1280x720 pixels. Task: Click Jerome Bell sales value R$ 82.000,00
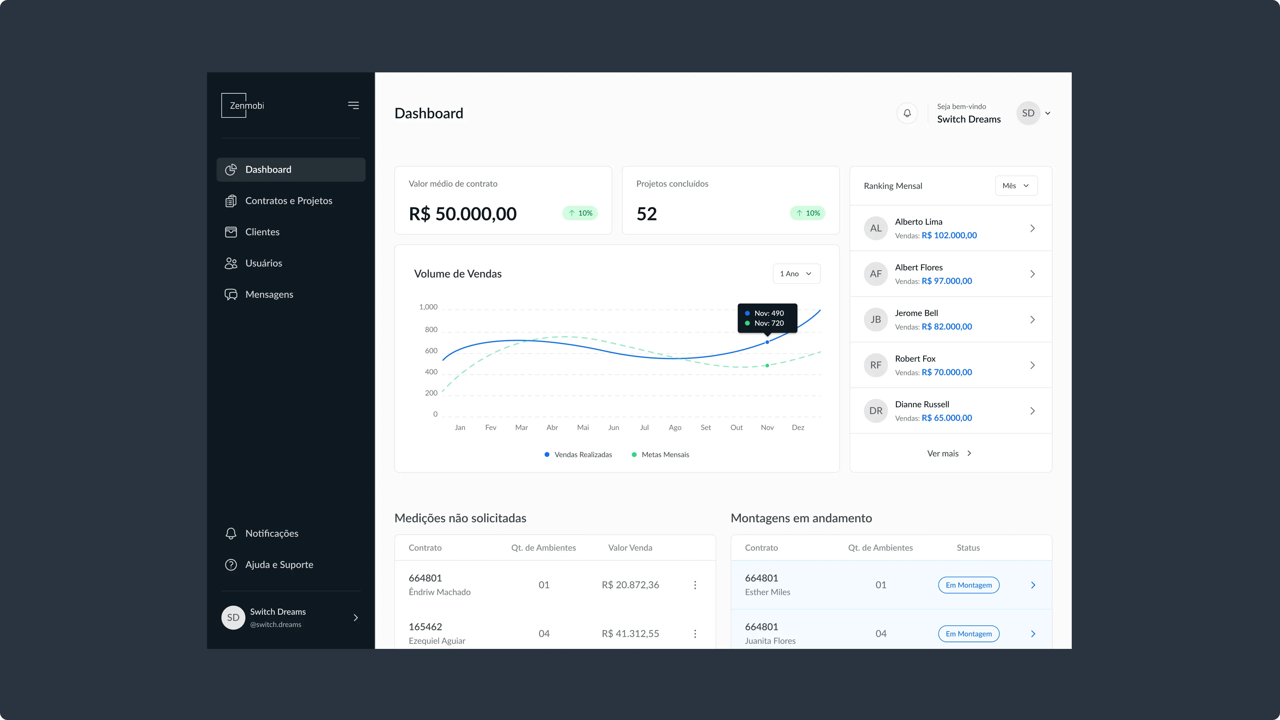click(947, 326)
